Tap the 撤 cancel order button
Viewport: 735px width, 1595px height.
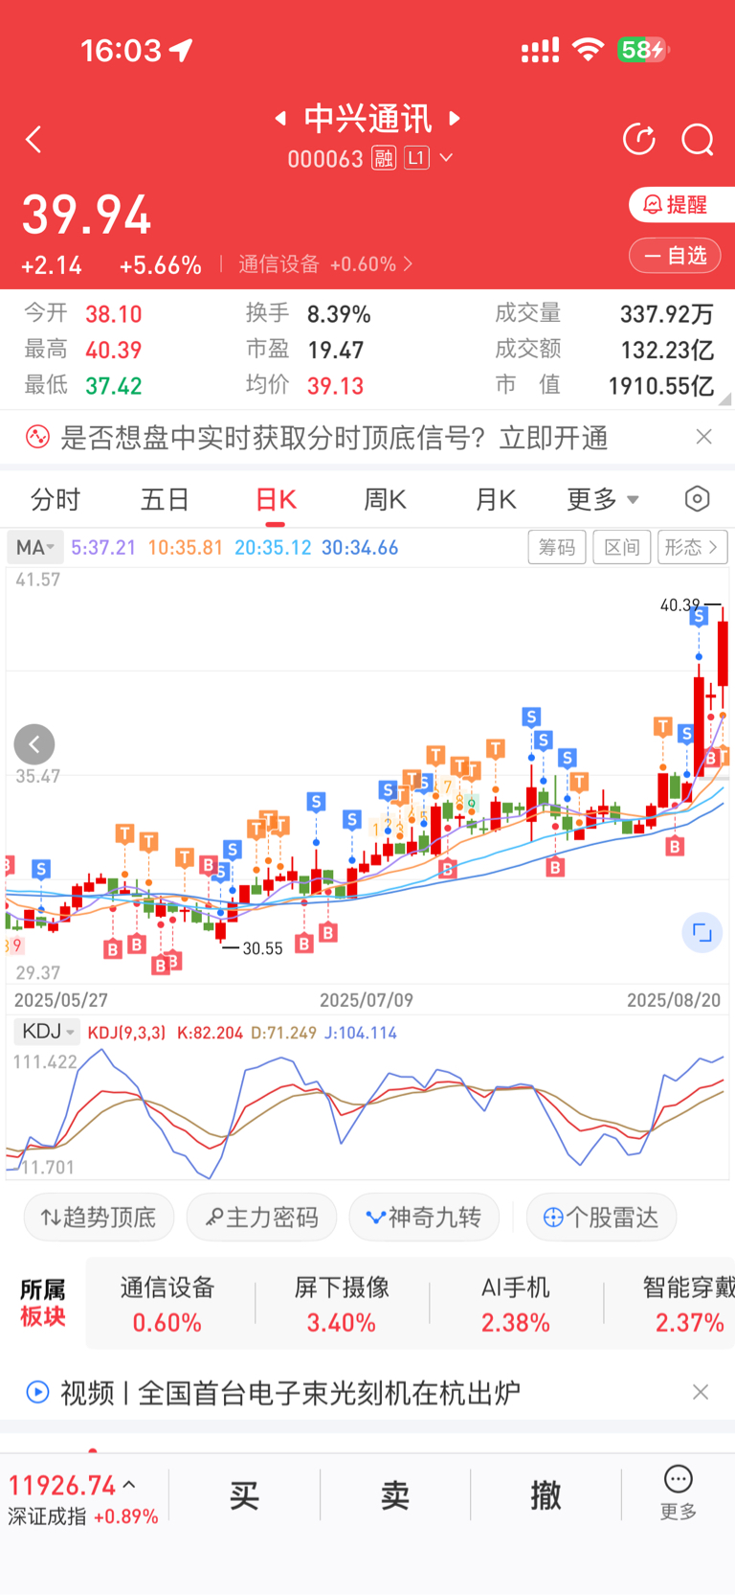(x=546, y=1495)
